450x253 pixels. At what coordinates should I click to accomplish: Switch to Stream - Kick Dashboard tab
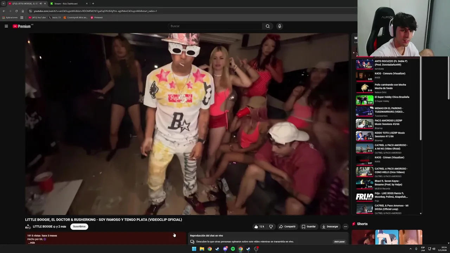(69, 4)
